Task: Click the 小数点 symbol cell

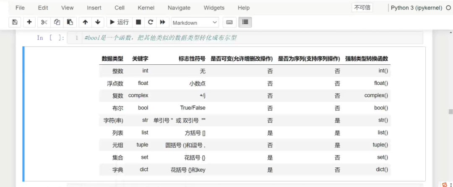Action: click(x=197, y=83)
